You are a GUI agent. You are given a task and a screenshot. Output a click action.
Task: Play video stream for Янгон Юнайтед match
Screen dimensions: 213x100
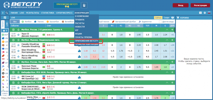pyautogui.click(x=44, y=58)
